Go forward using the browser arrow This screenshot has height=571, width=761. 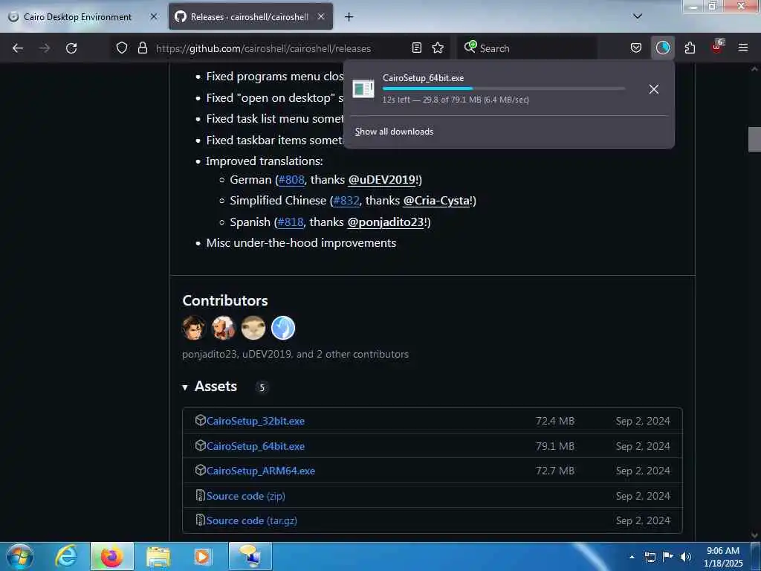45,48
